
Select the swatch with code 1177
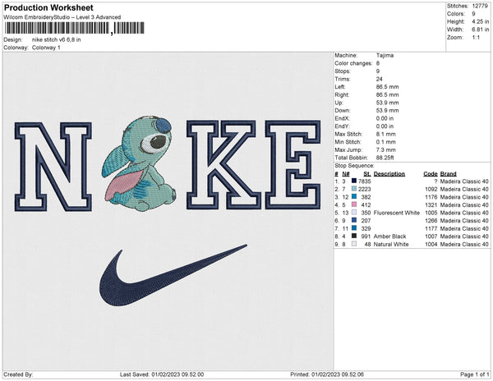[x=354, y=228]
